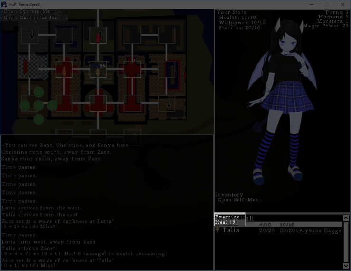Click "Zaos sends a wave of darkness at Lotta!"
The width and height of the screenshot is (351, 271).
58,221
